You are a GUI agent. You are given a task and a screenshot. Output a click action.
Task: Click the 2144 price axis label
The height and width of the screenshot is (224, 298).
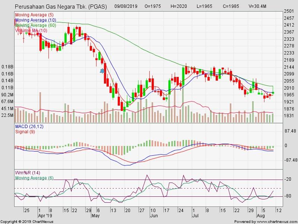point(289,67)
